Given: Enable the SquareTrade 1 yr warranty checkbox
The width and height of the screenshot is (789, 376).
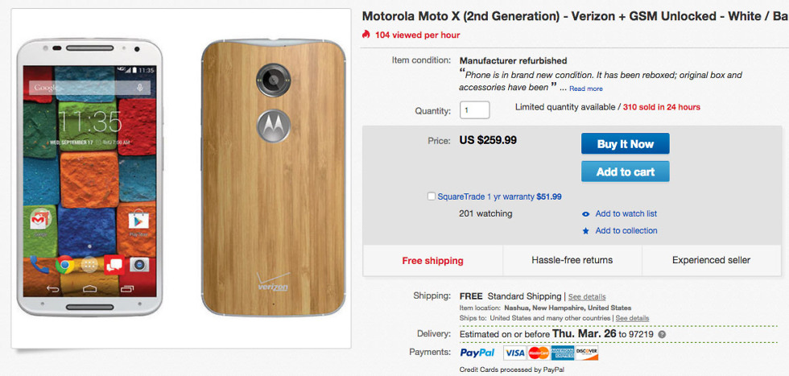Looking at the screenshot, I should click(x=432, y=196).
